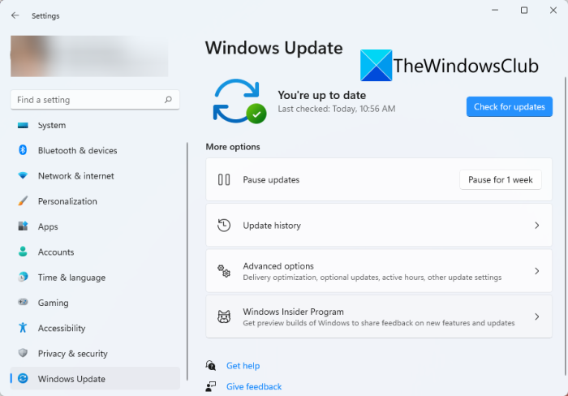Go to Time & language
Viewport: 568px width, 396px height.
95,278
